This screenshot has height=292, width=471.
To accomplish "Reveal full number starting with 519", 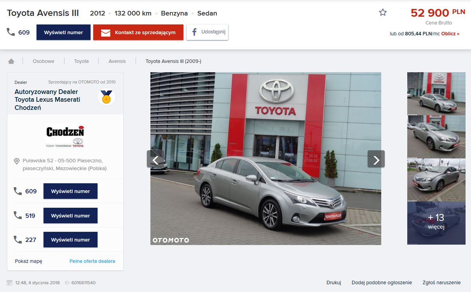I will click(70, 216).
